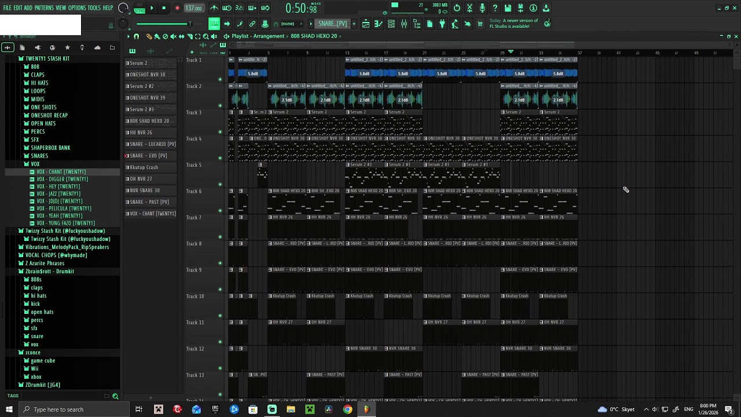Open the Playlist view icon
Image resolution: width=741 pixels, height=417 pixels.
pos(366,24)
